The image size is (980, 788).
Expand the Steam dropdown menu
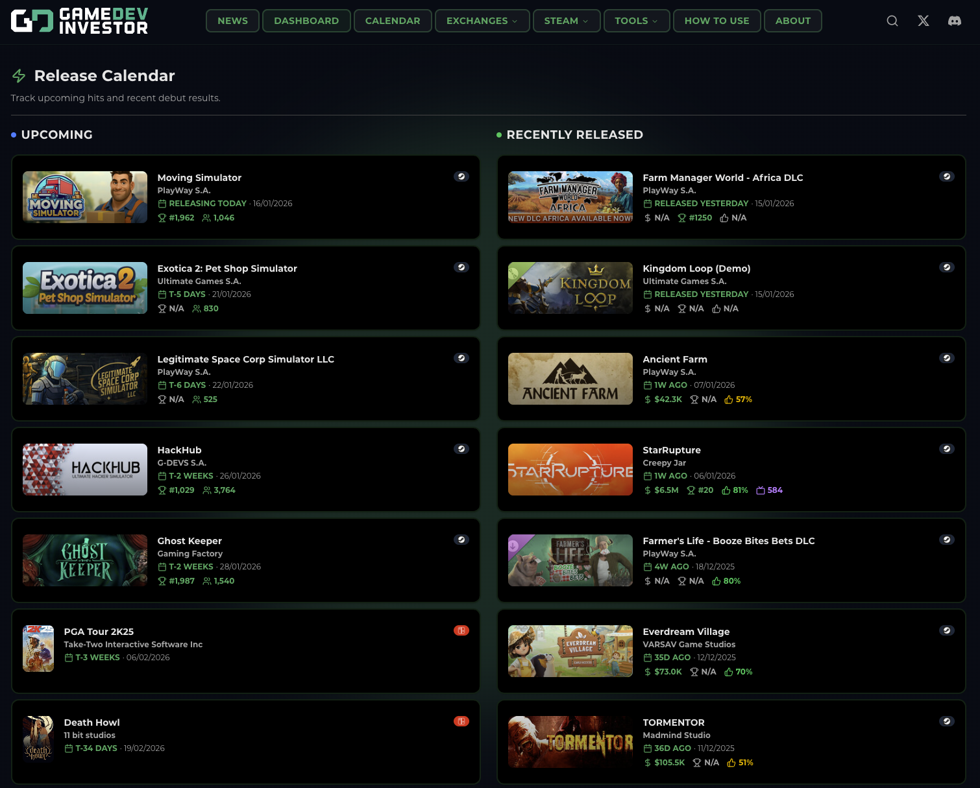(x=566, y=21)
